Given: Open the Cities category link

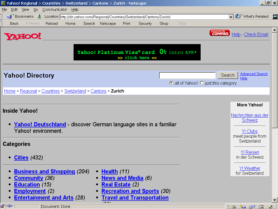Looking at the screenshot, I should point(21,158).
